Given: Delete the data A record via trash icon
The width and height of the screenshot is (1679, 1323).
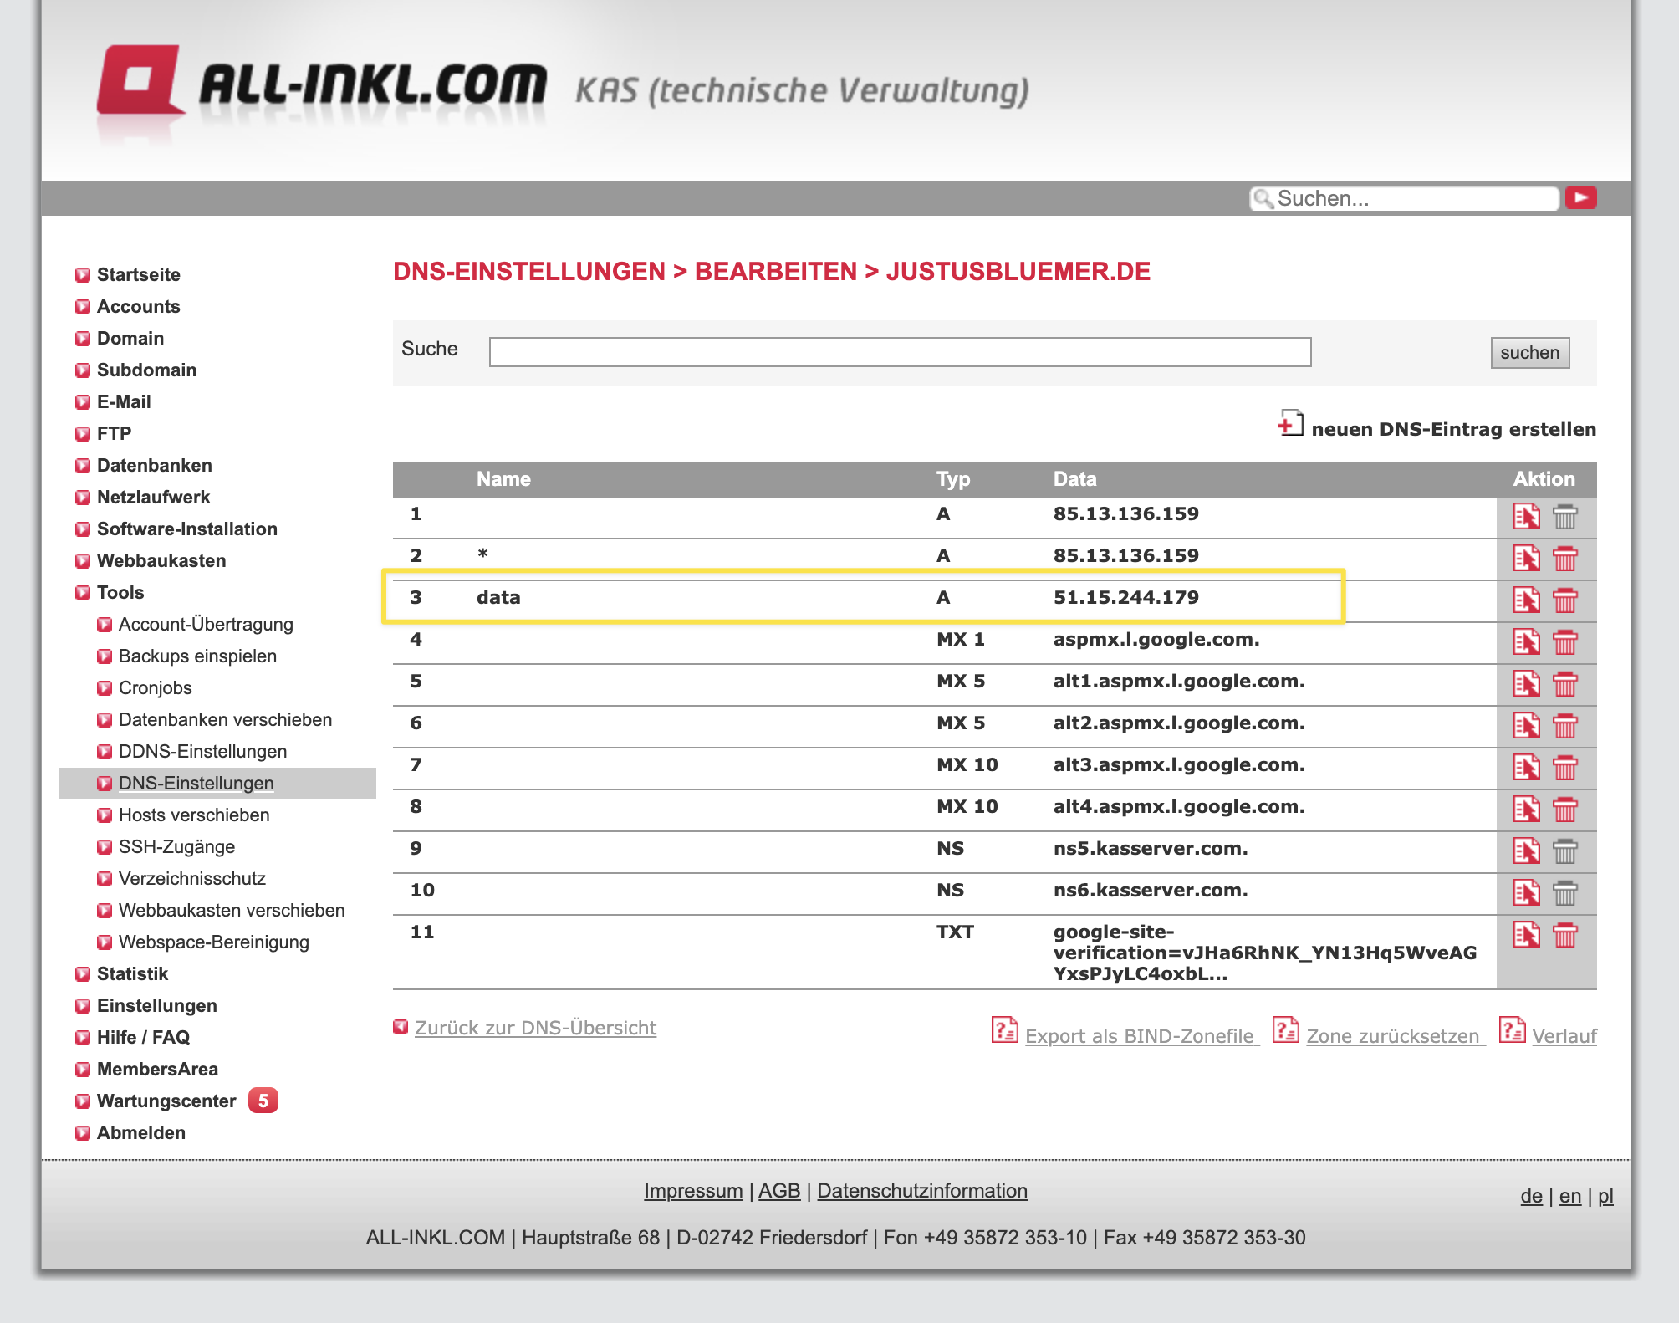Looking at the screenshot, I should coord(1564,600).
